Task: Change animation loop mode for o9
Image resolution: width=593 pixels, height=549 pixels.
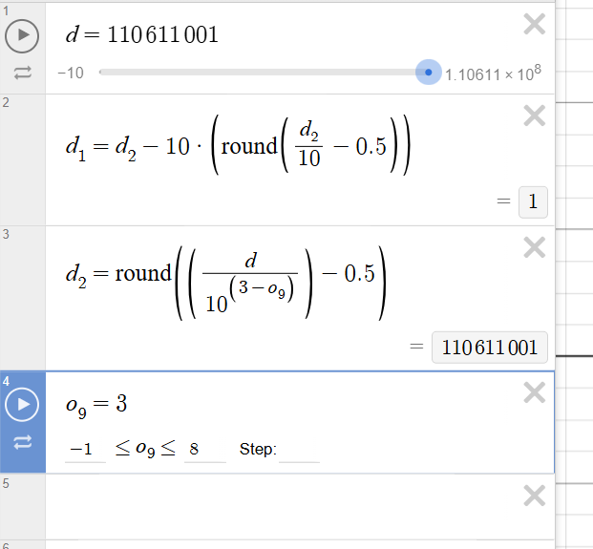Action: pyautogui.click(x=22, y=442)
